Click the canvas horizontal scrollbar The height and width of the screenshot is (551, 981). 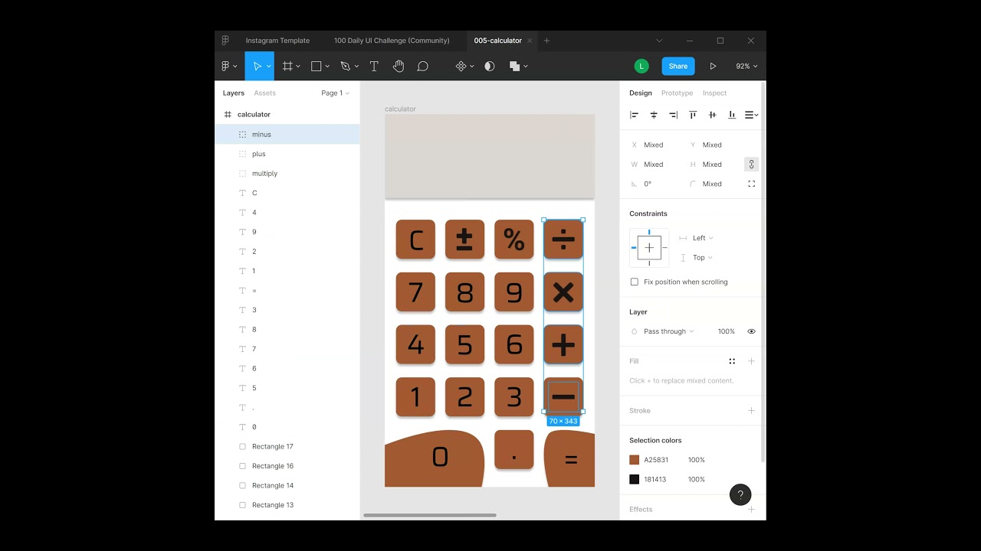tap(430, 515)
